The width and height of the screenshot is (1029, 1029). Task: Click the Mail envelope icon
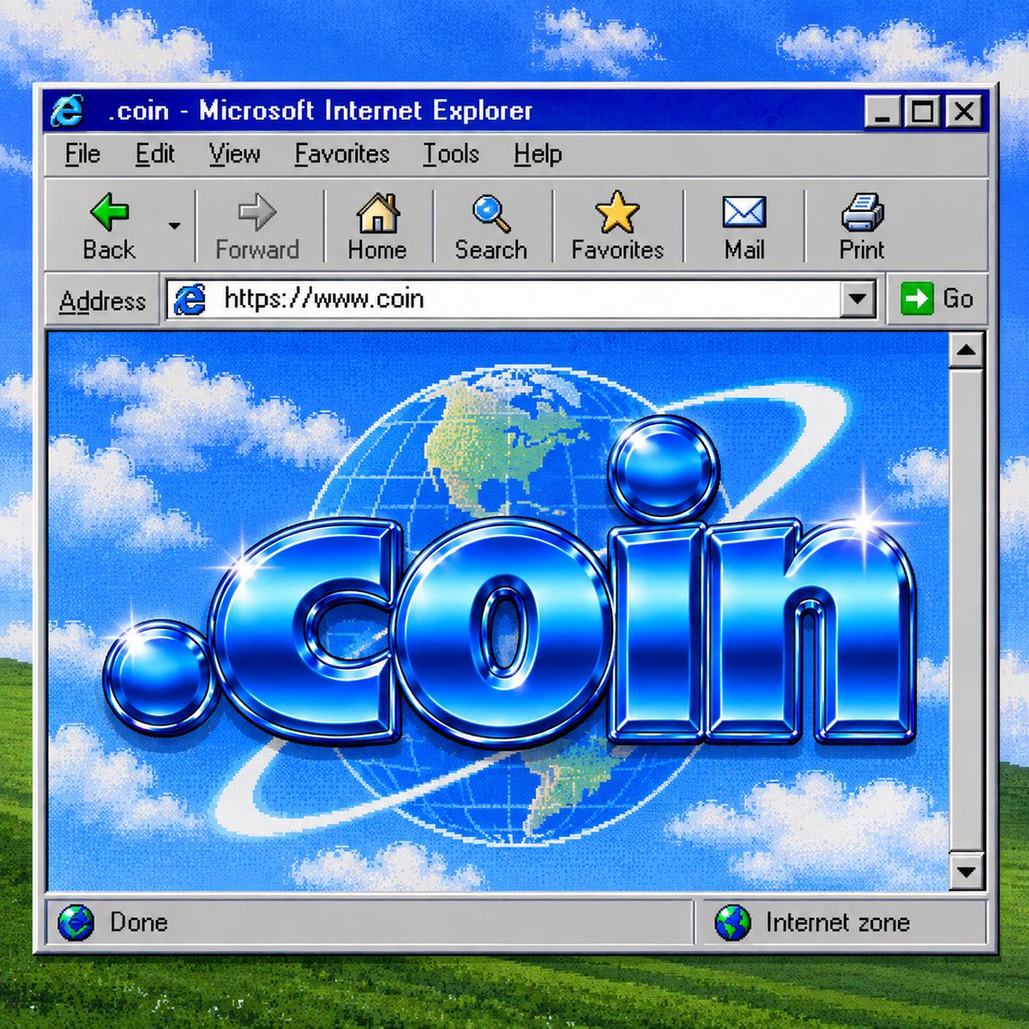(743, 213)
